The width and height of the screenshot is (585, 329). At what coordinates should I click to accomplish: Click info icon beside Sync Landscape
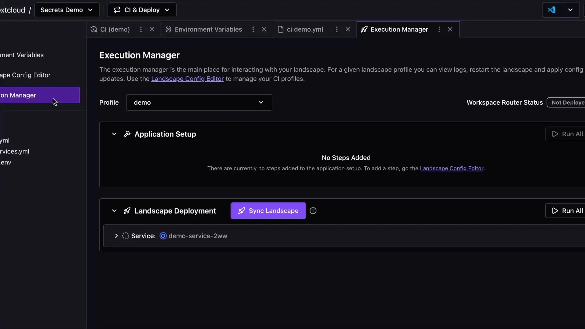[x=313, y=211]
